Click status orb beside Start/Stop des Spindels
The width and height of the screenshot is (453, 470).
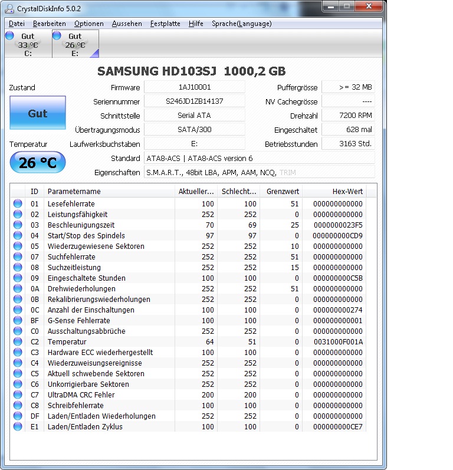(x=18, y=236)
